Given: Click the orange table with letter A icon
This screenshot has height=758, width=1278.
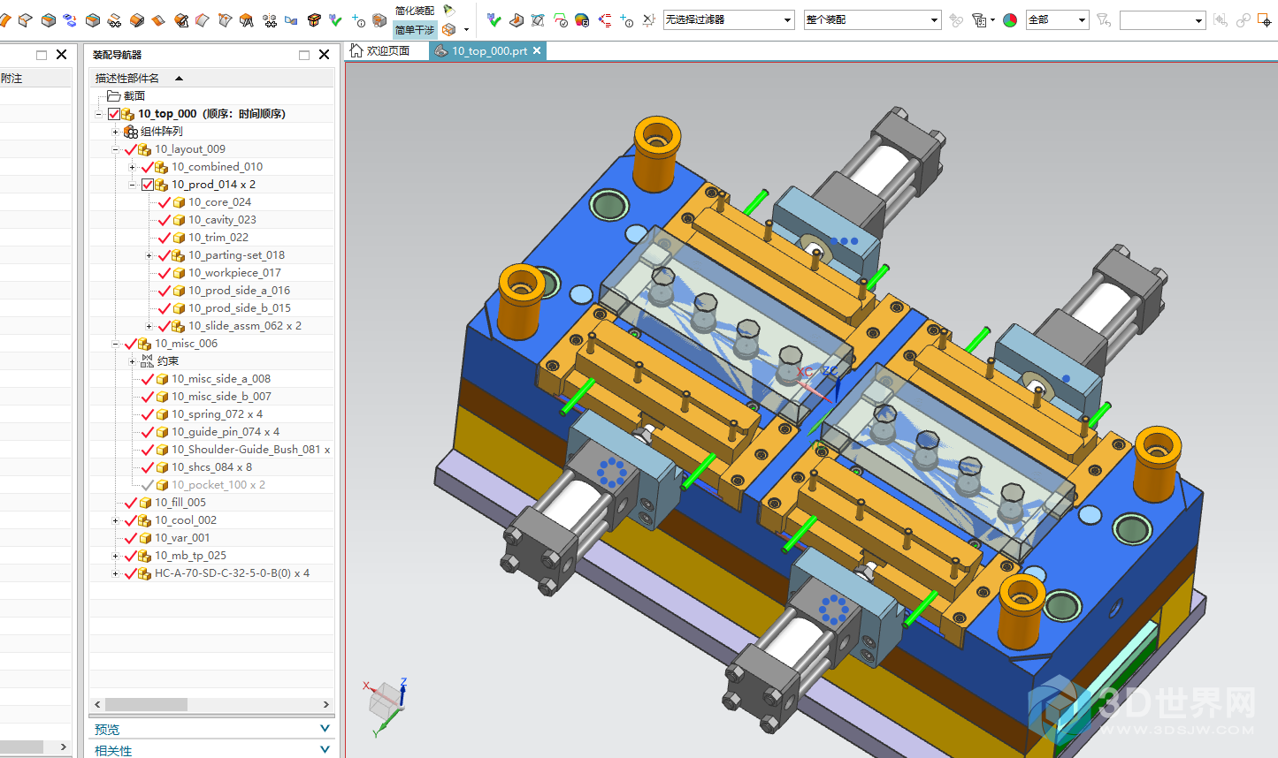Looking at the screenshot, I should tap(247, 20).
